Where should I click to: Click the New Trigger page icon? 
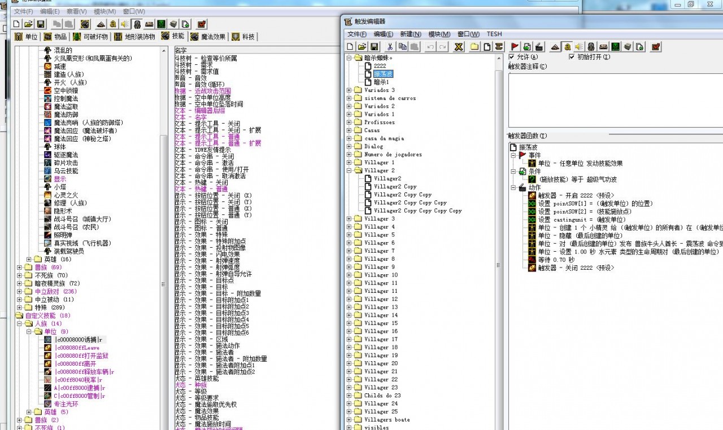[x=487, y=47]
